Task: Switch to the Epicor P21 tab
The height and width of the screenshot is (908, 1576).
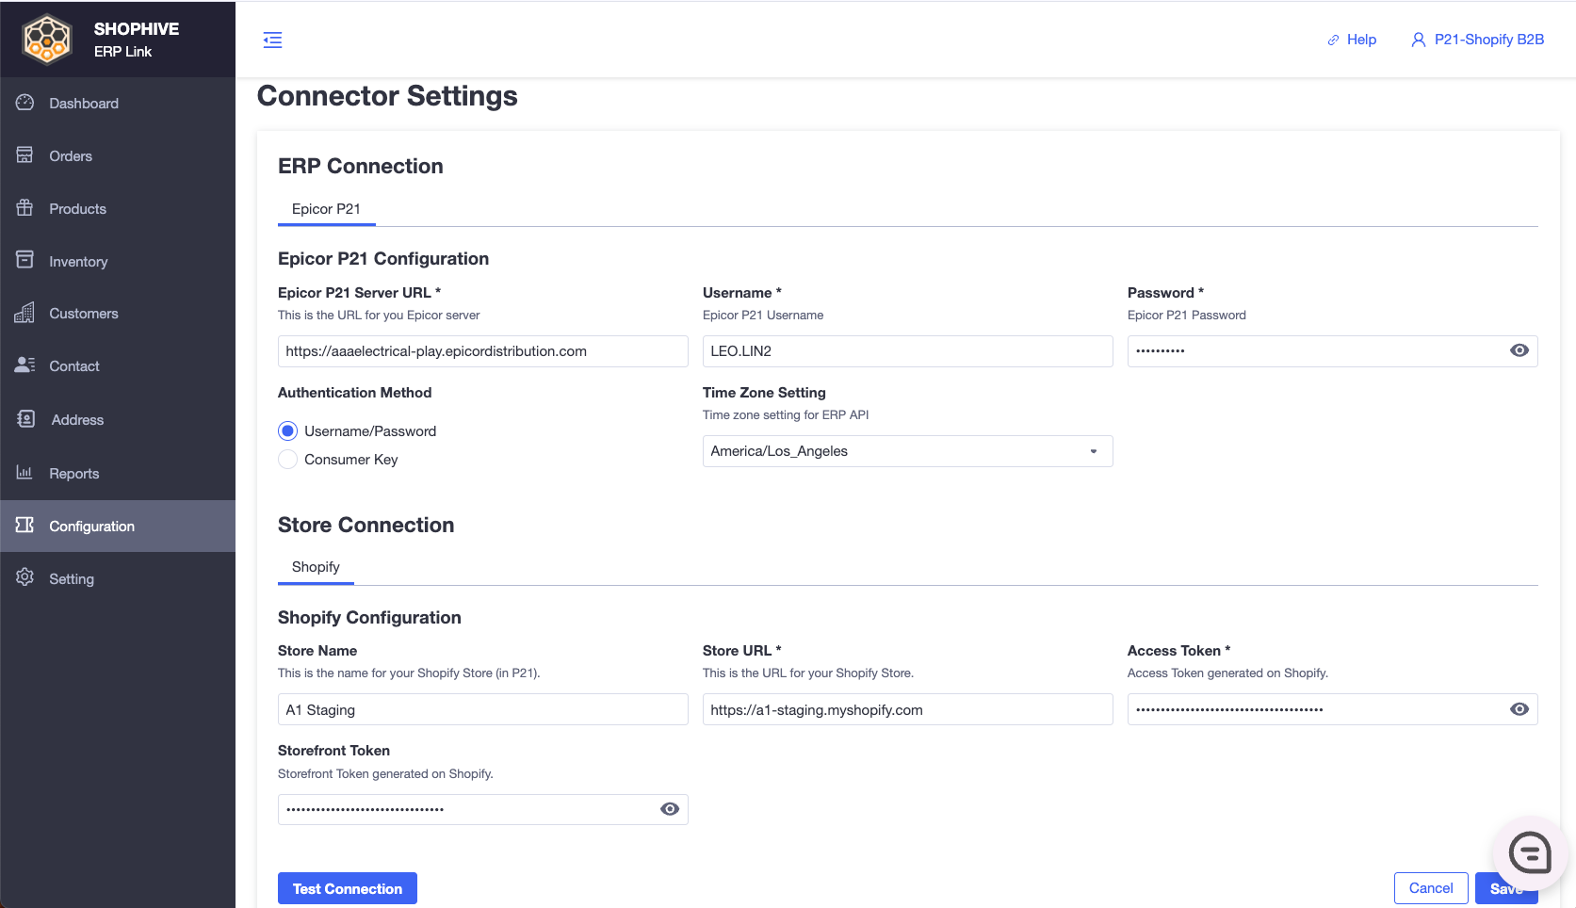Action: pyautogui.click(x=326, y=209)
